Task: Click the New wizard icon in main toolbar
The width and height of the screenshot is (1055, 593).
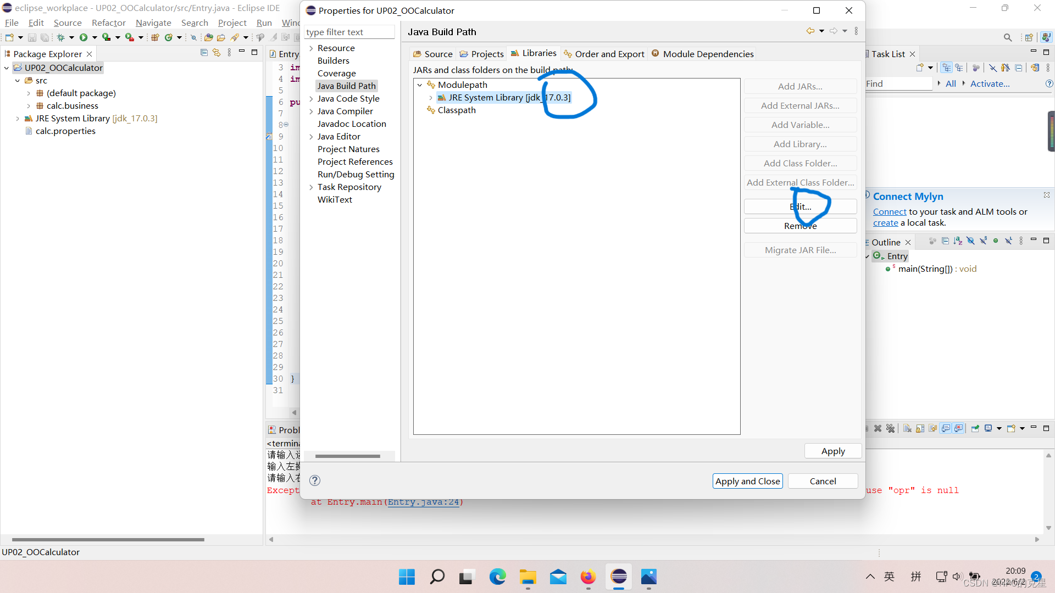Action: pos(9,37)
